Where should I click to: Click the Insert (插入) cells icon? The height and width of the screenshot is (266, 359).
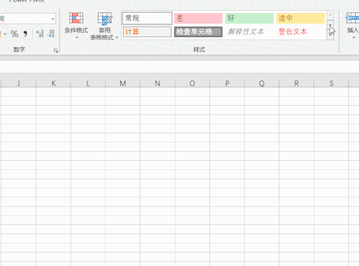point(353,18)
